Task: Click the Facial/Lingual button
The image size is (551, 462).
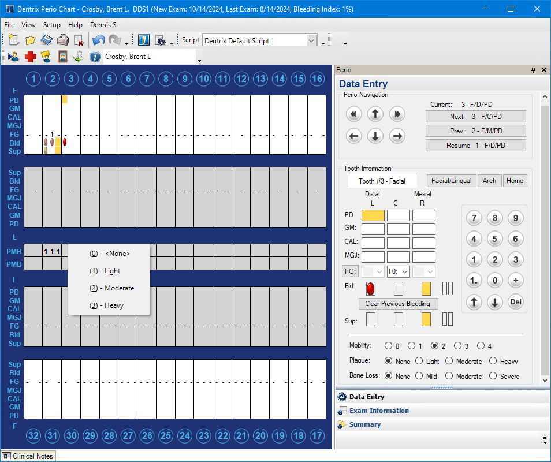Action: pos(451,181)
